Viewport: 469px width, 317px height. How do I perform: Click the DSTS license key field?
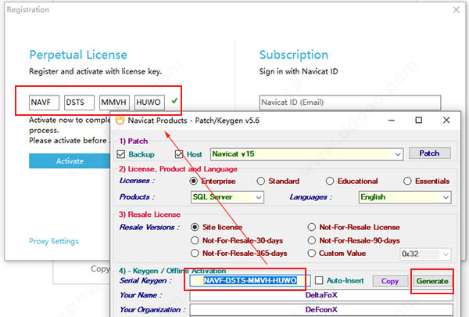[79, 103]
